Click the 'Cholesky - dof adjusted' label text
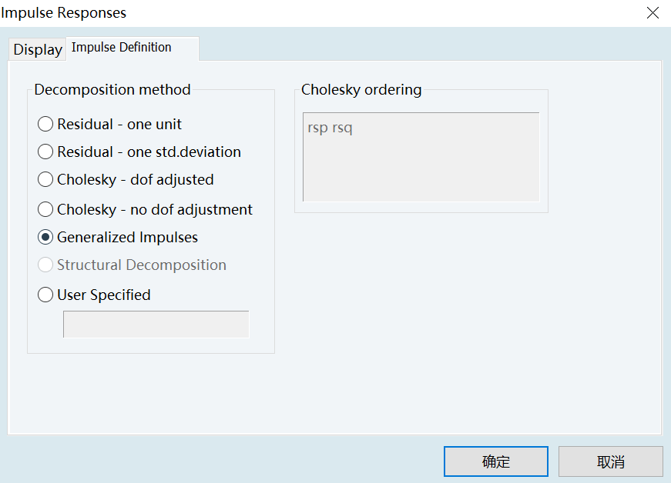671x483 pixels. [136, 179]
